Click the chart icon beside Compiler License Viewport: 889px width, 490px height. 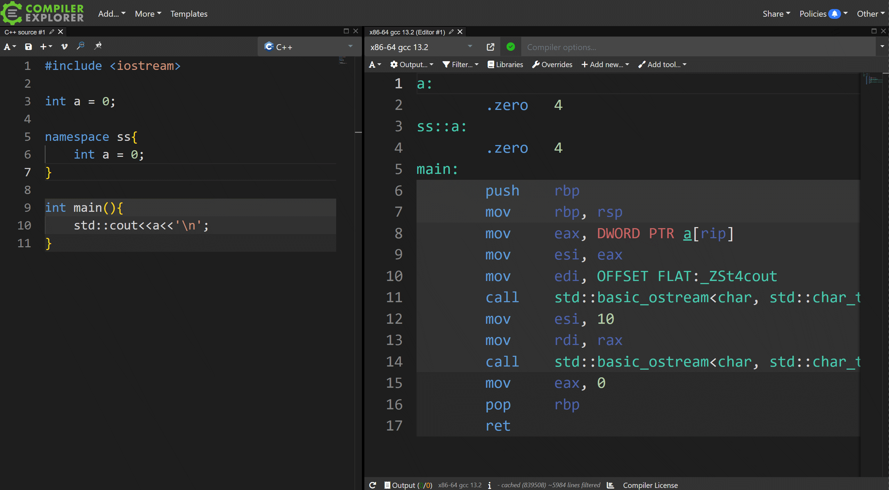coord(611,485)
